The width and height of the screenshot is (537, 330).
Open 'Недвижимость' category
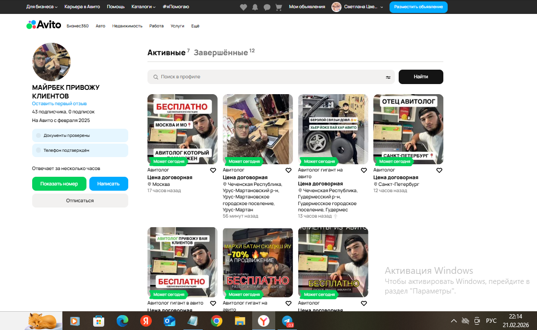pyautogui.click(x=127, y=26)
